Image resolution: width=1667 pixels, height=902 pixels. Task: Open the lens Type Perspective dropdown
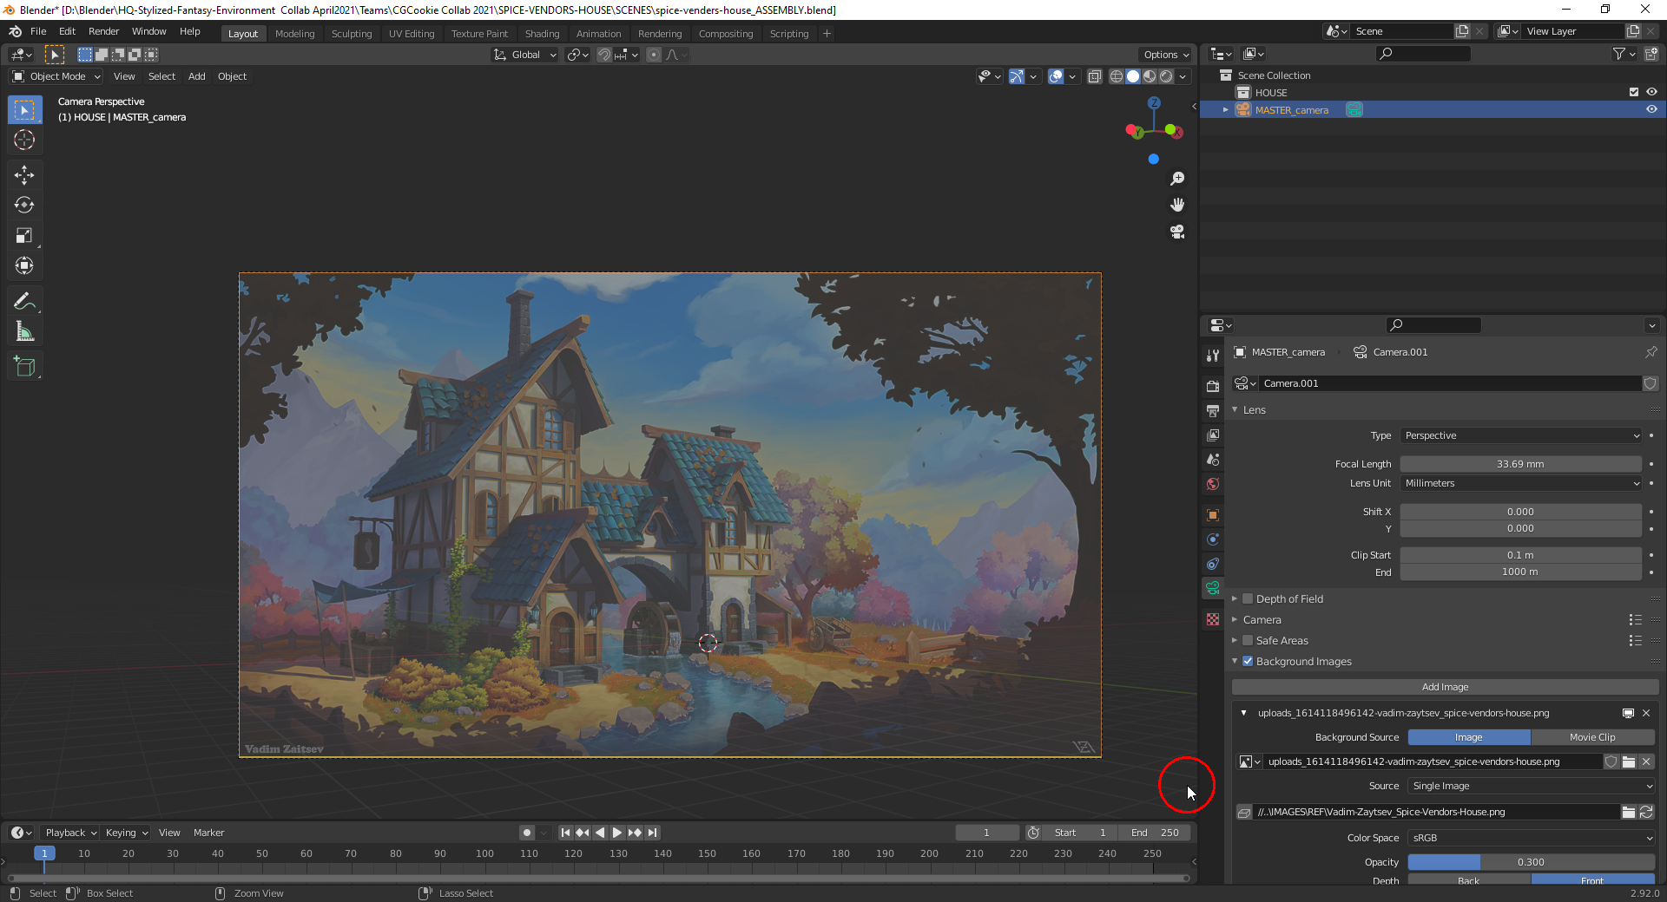click(x=1521, y=436)
